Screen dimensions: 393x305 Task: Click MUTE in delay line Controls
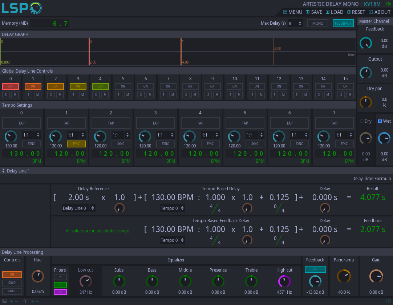pyautogui.click(x=12, y=291)
